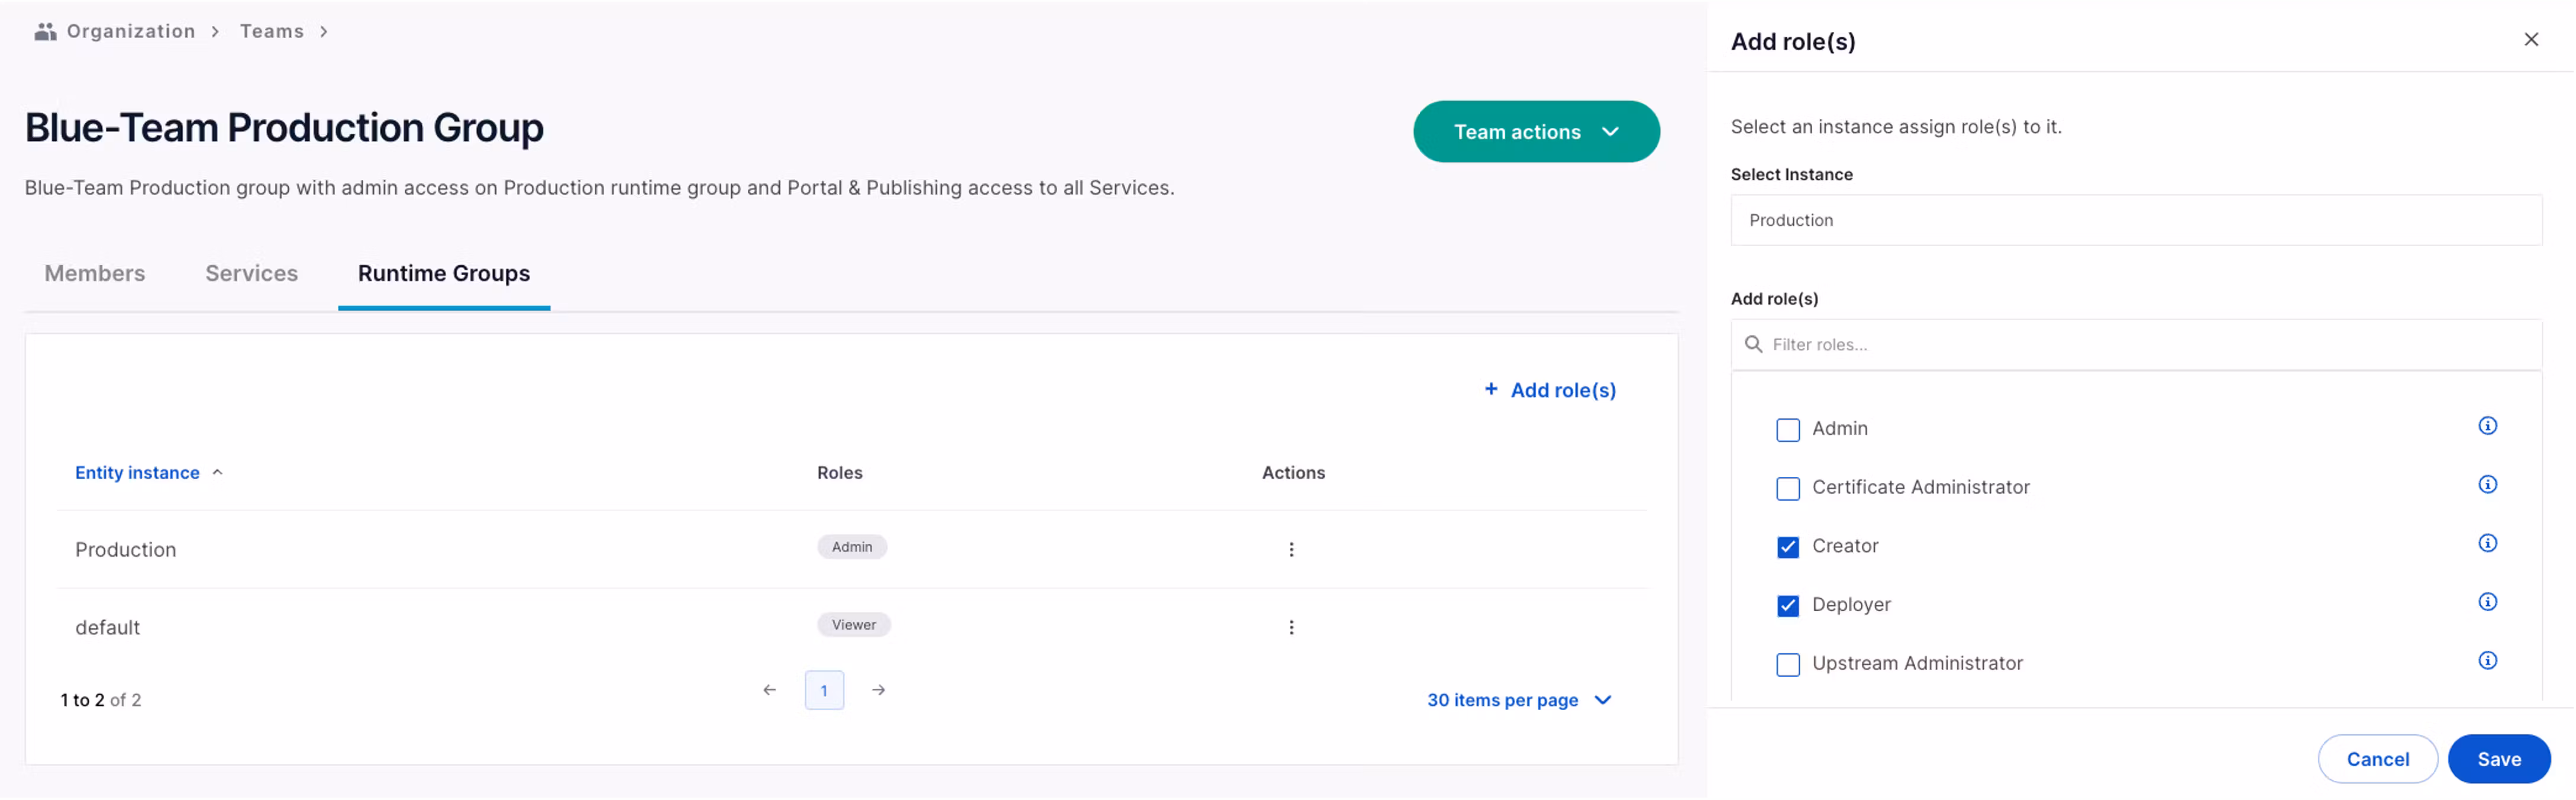
Task: Open the Select Instance Production combo box
Action: coord(2135,220)
